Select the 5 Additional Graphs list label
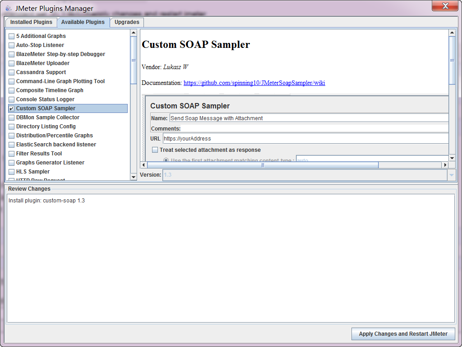Screen dimensions: 462x347 41,36
